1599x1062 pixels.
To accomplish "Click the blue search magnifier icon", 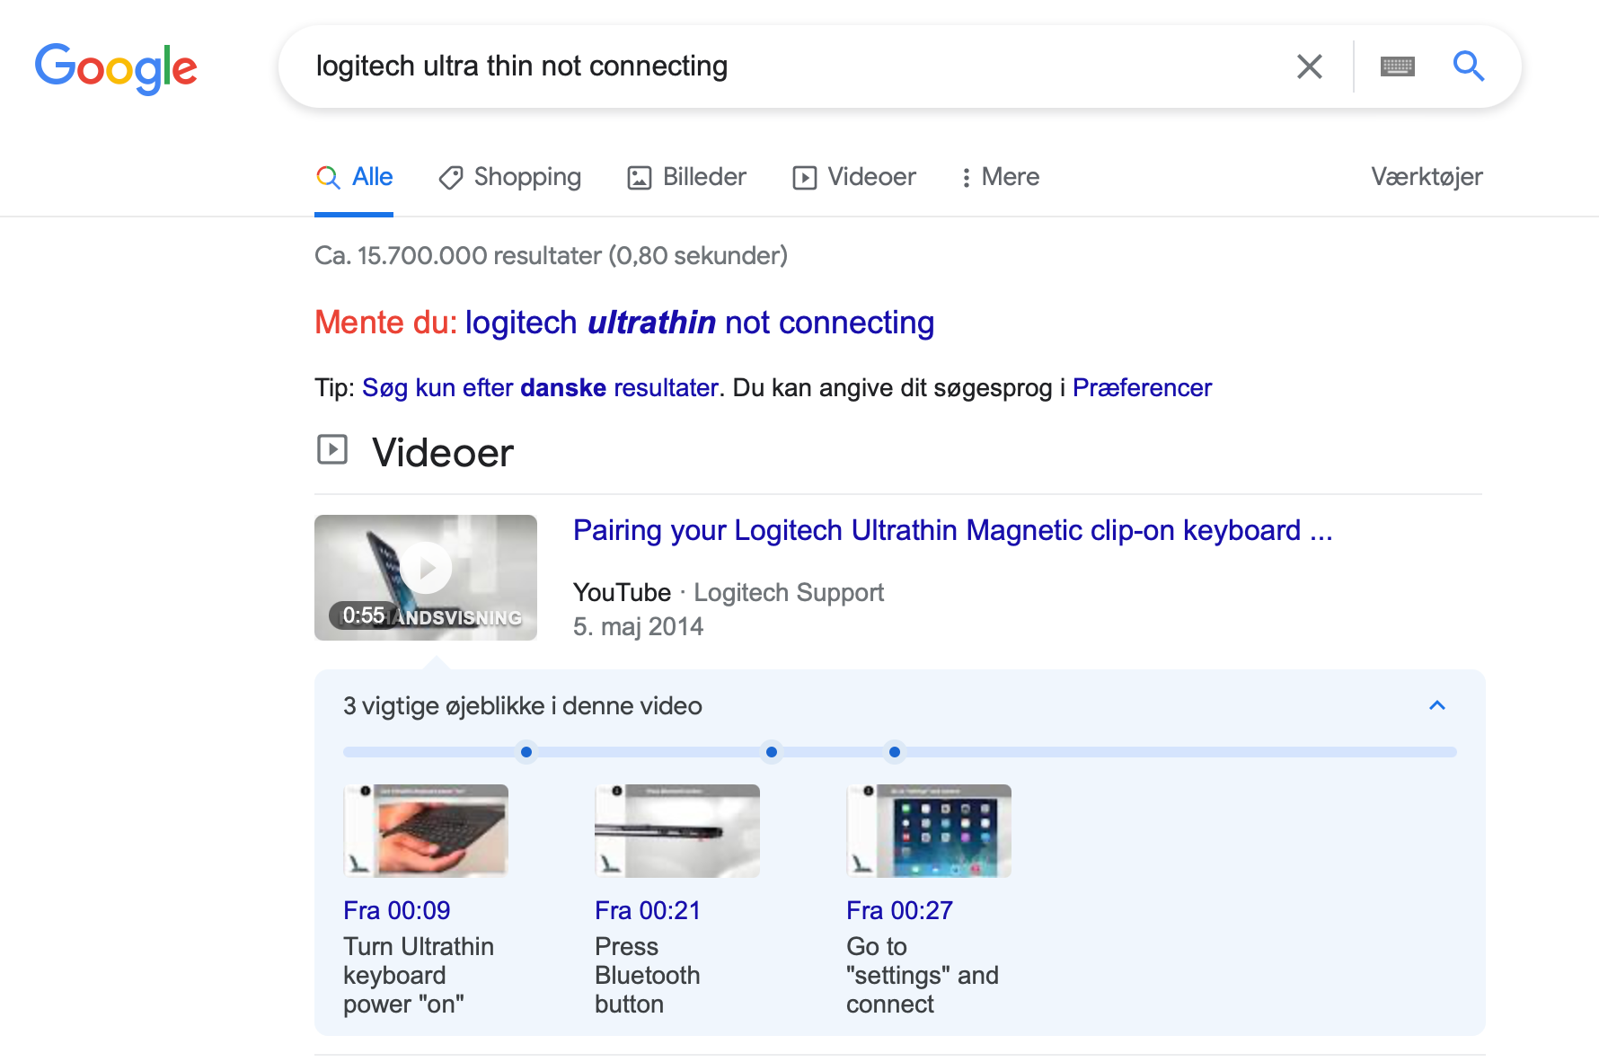I will click(1468, 66).
